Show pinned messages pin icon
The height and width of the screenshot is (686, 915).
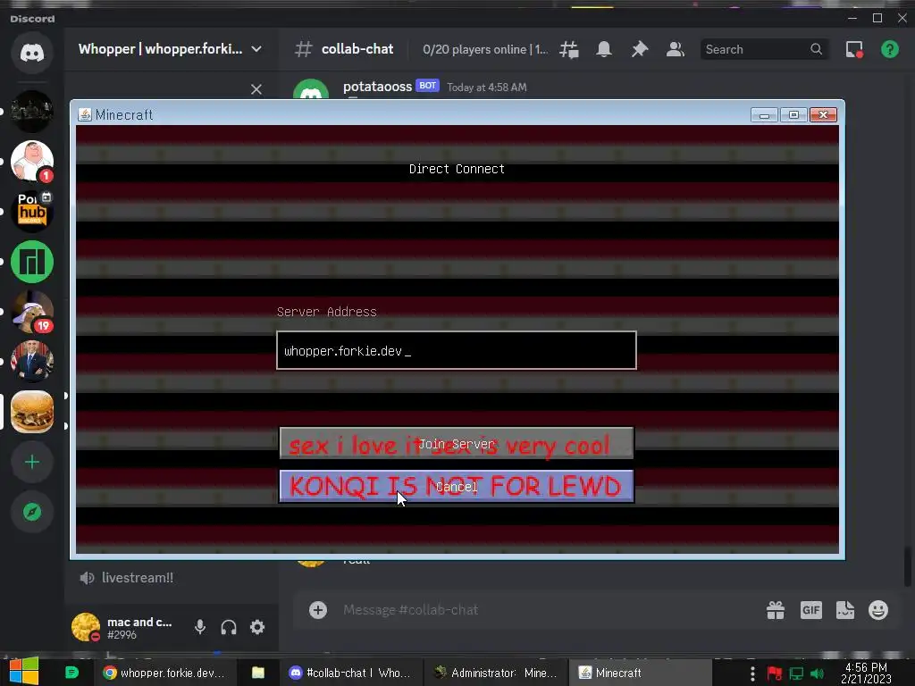640,50
